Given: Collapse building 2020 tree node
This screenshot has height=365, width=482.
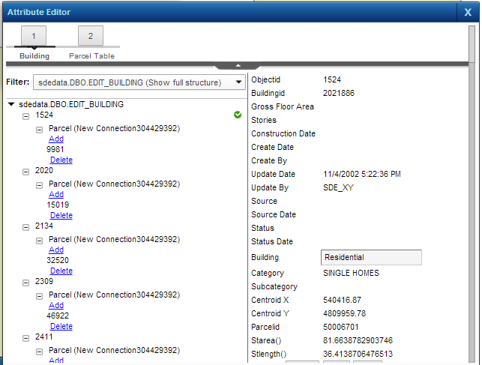Looking at the screenshot, I should pos(26,172).
